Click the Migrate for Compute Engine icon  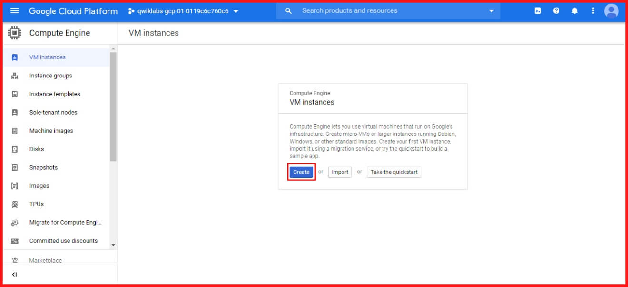[15, 223]
